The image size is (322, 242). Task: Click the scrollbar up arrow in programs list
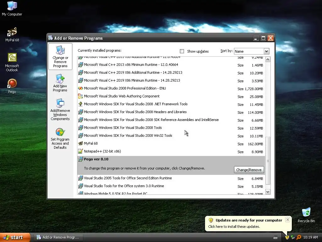[268, 60]
